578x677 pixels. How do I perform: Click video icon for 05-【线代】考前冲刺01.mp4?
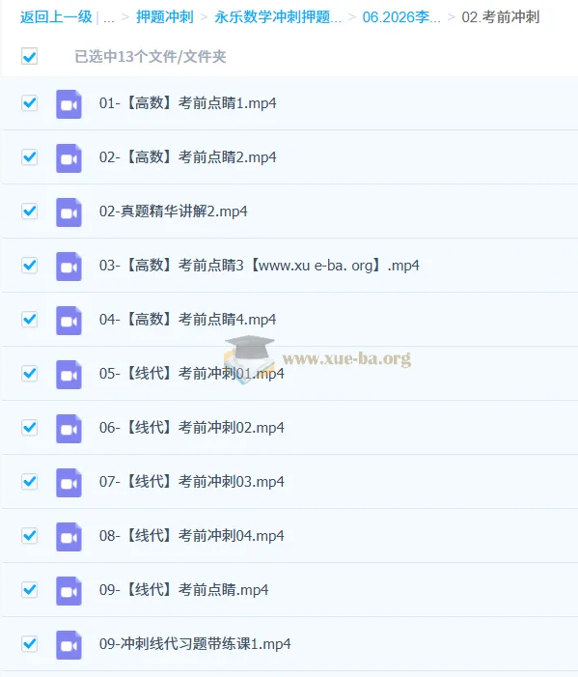(x=69, y=375)
